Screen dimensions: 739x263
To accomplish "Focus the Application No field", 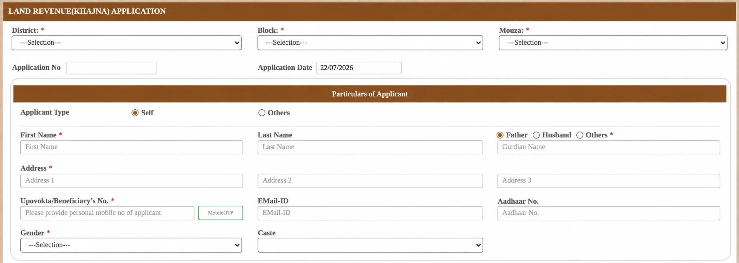I will pyautogui.click(x=111, y=68).
